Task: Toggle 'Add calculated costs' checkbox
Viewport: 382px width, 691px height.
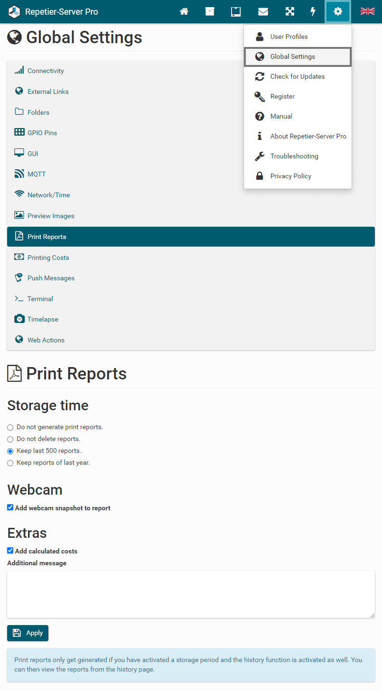Action: (10, 551)
